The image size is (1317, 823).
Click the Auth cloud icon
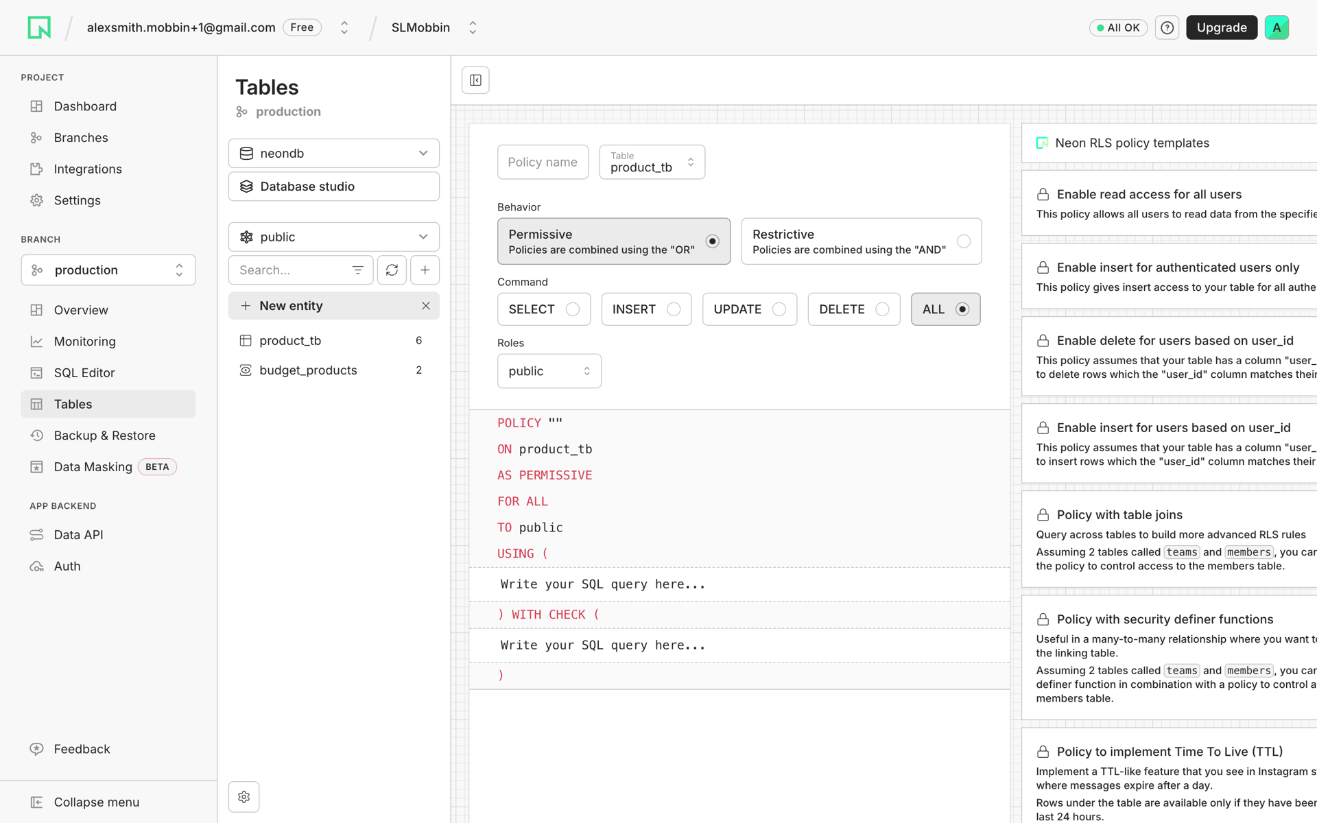pos(36,566)
